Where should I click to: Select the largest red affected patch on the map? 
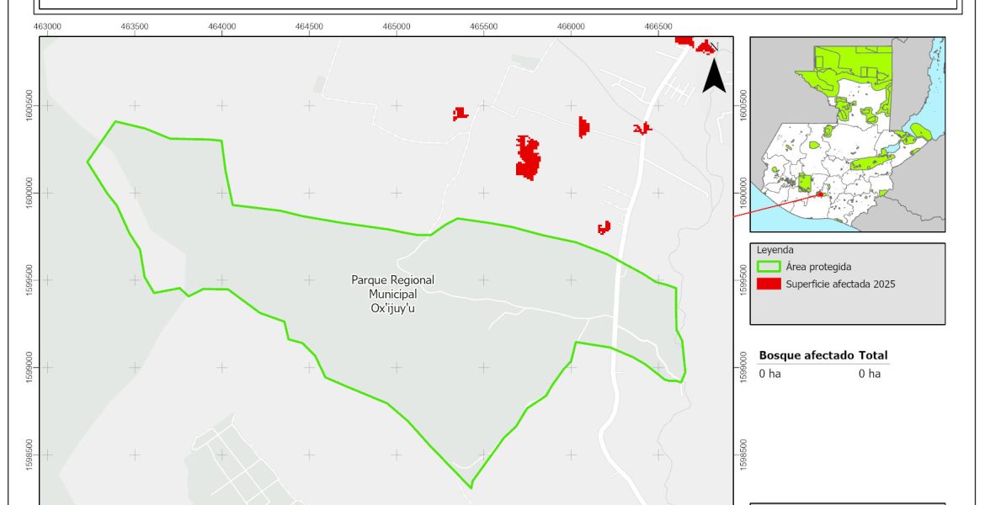(528, 157)
